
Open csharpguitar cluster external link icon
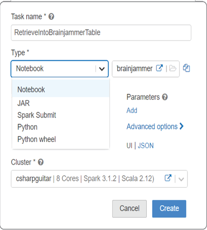click(x=168, y=178)
